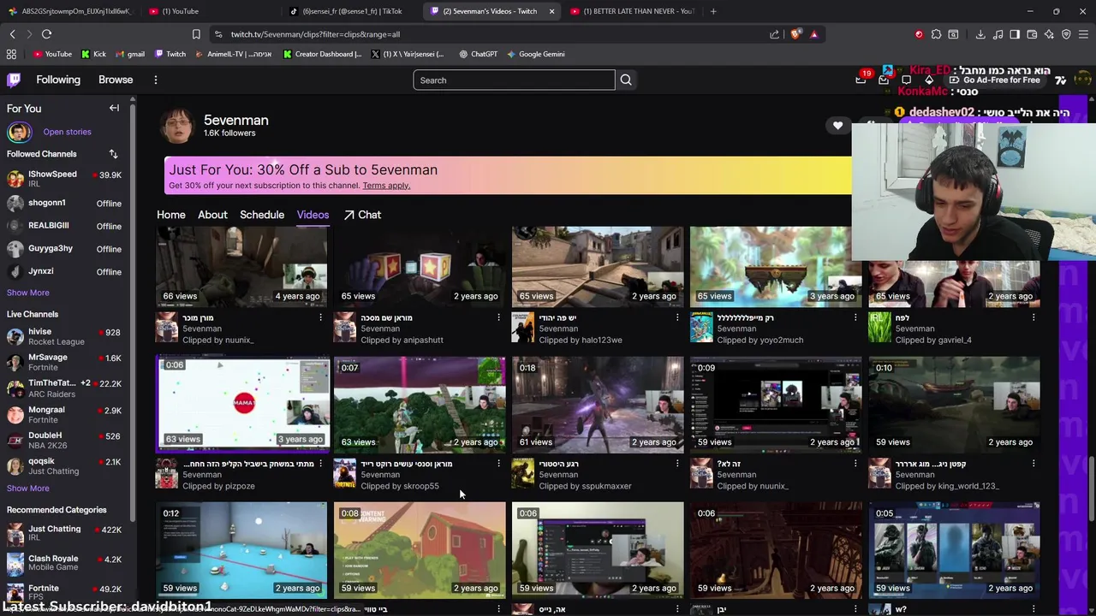1096x616 pixels.
Task: Expand live channels with Show More
Action: [28, 489]
